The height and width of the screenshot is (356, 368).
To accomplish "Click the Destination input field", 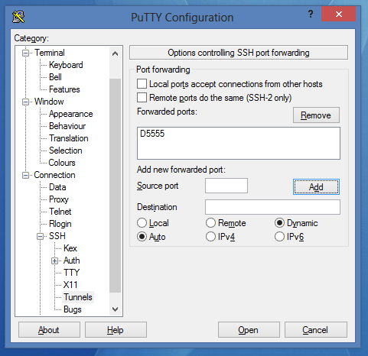I will click(272, 207).
